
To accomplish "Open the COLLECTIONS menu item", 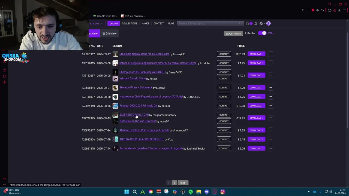I will 130,23.
